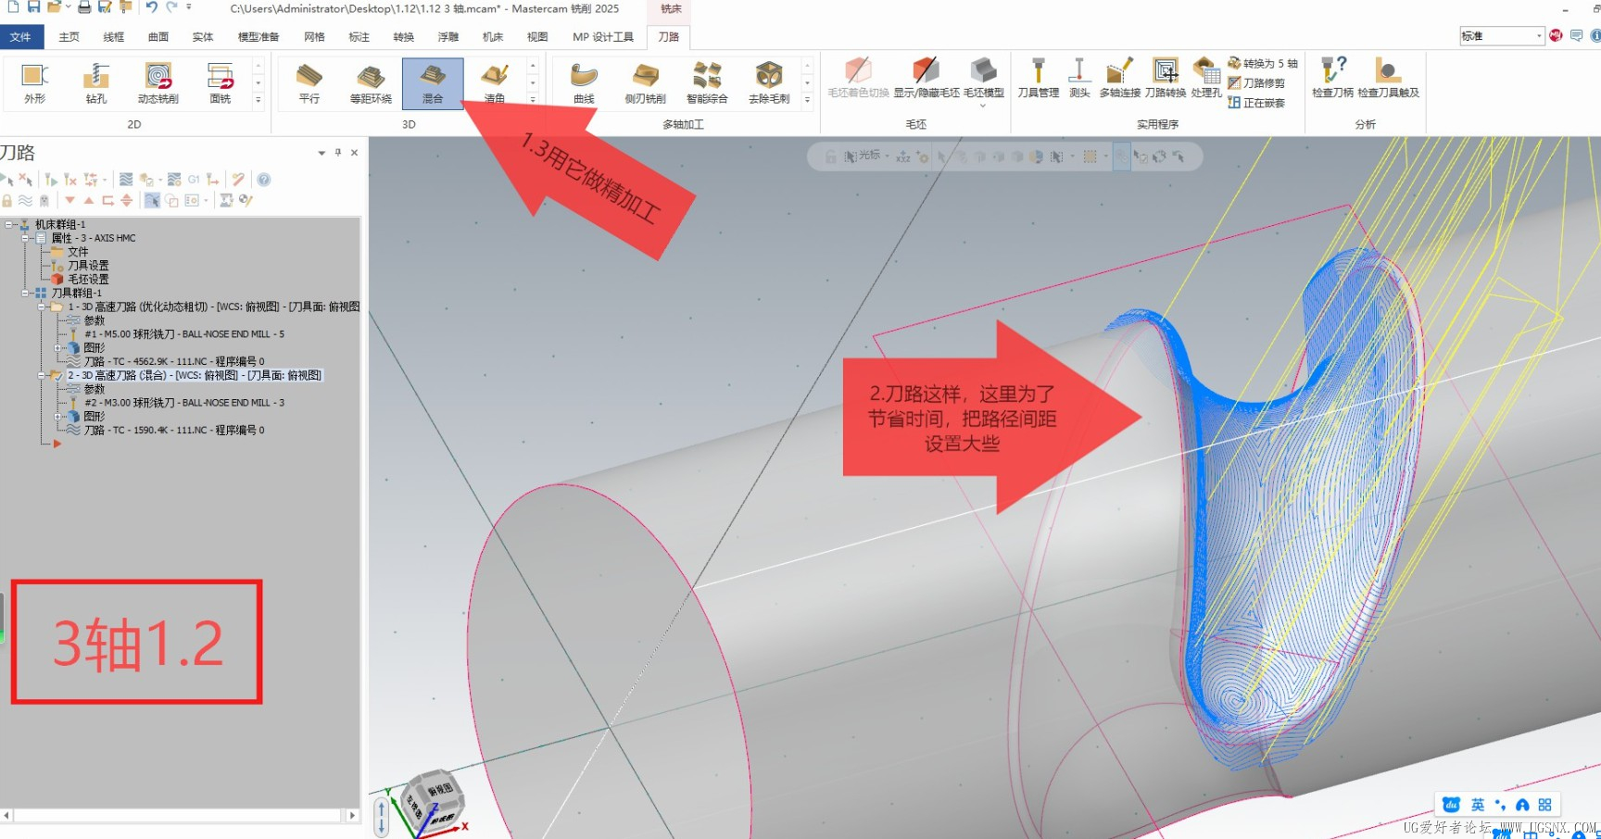Viewport: 1601px width, 839px height.
Task: Open the 机床 machine tab
Action: click(493, 37)
